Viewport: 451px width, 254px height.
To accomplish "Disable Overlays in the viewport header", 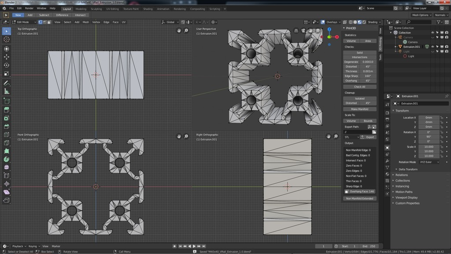I will click(x=322, y=22).
